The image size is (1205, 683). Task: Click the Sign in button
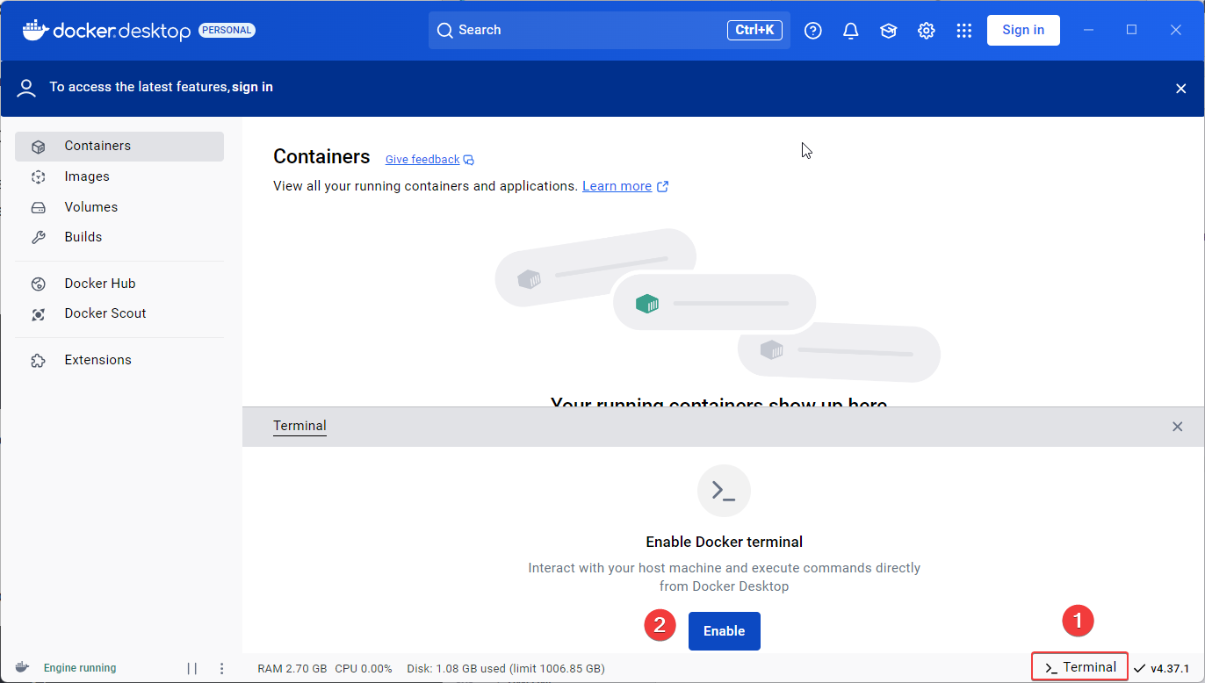[1023, 30]
